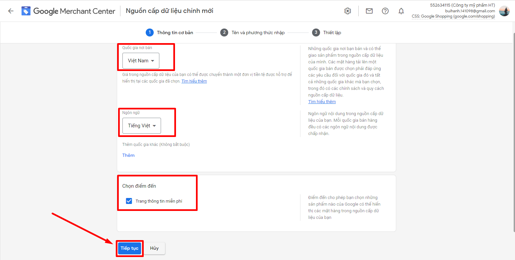Click the Hủy cancel button
The width and height of the screenshot is (515, 260).
(154, 248)
